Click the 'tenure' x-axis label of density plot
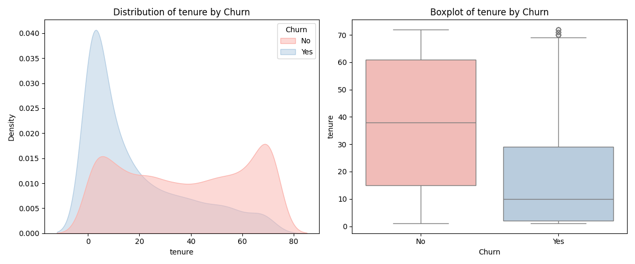The height and width of the screenshot is (264, 635). tap(182, 252)
